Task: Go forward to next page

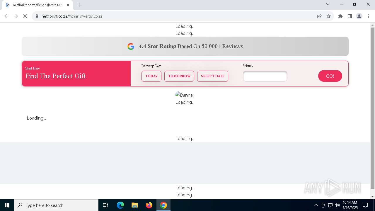Action: click(16, 16)
